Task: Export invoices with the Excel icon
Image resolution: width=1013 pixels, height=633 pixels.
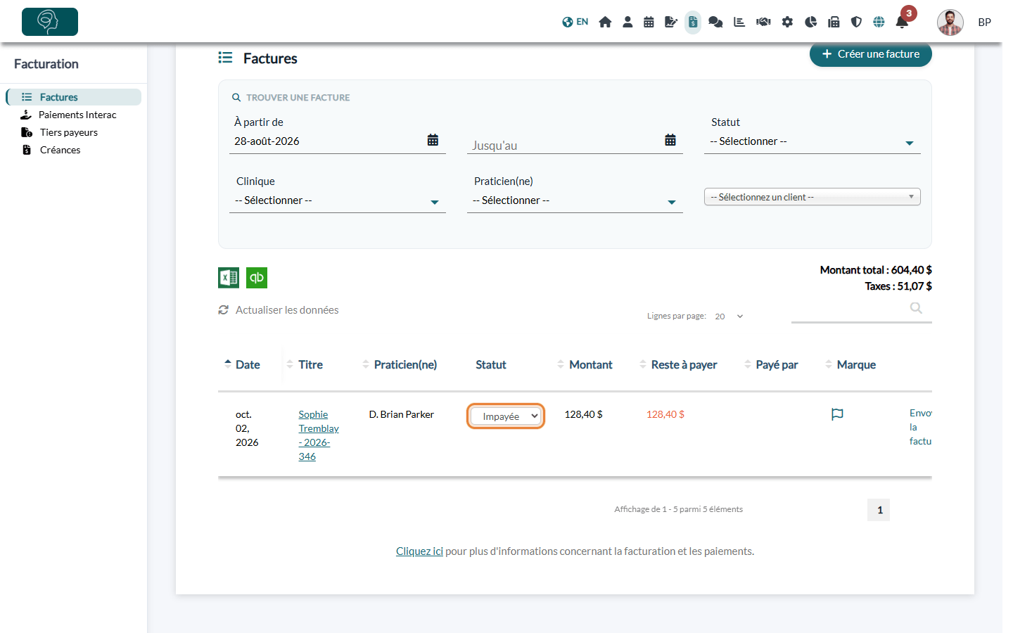Action: pyautogui.click(x=229, y=278)
